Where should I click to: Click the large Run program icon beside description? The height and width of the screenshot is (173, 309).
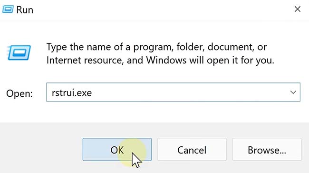click(19, 53)
